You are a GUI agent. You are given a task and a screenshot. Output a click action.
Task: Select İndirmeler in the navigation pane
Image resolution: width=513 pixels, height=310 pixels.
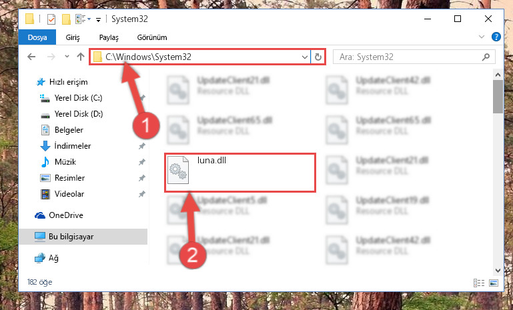click(72, 146)
